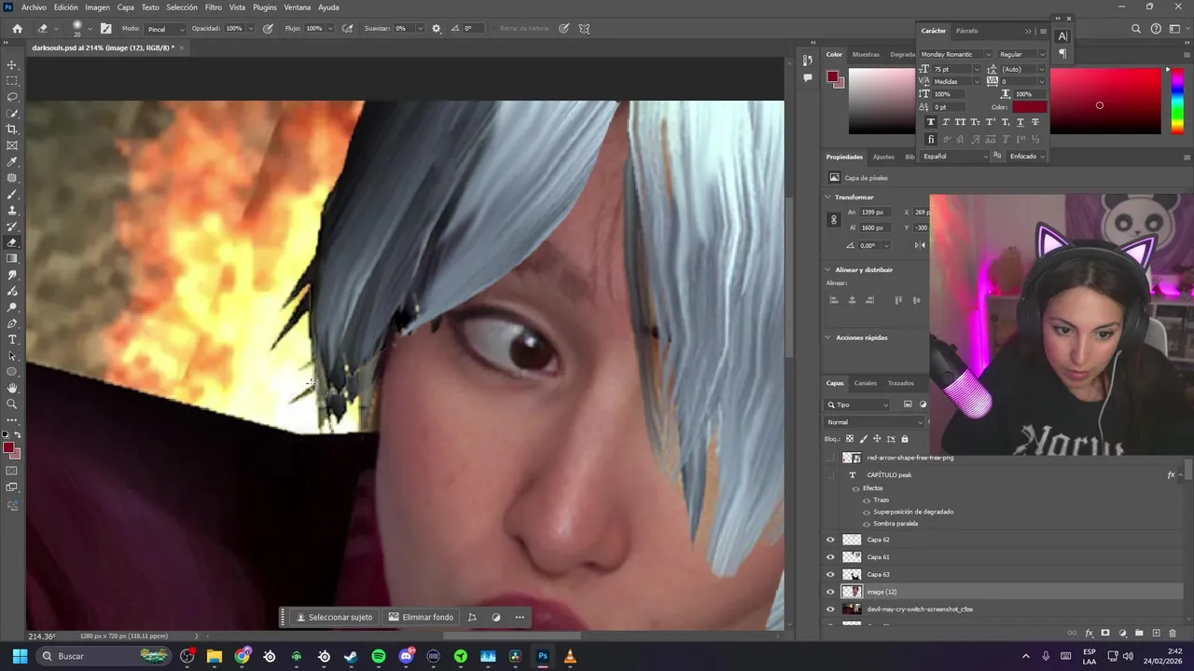Viewport: 1194px width, 671px height.
Task: Hide the Capa 62 layer
Action: pos(830,540)
